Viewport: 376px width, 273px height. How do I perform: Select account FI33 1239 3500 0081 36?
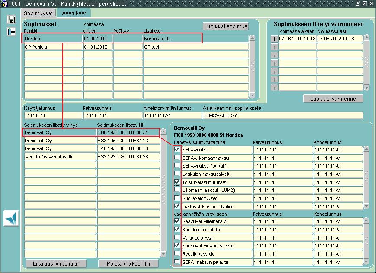[x=128, y=157]
